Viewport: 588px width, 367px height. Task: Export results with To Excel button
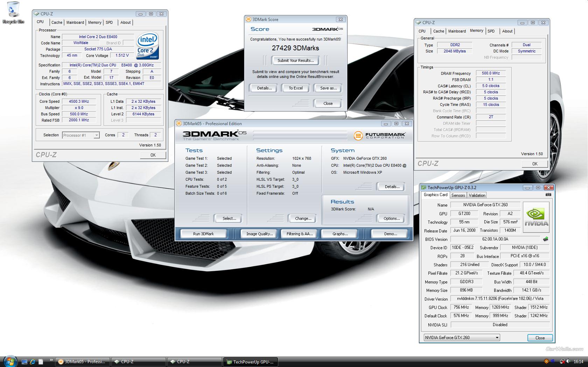[296, 88]
